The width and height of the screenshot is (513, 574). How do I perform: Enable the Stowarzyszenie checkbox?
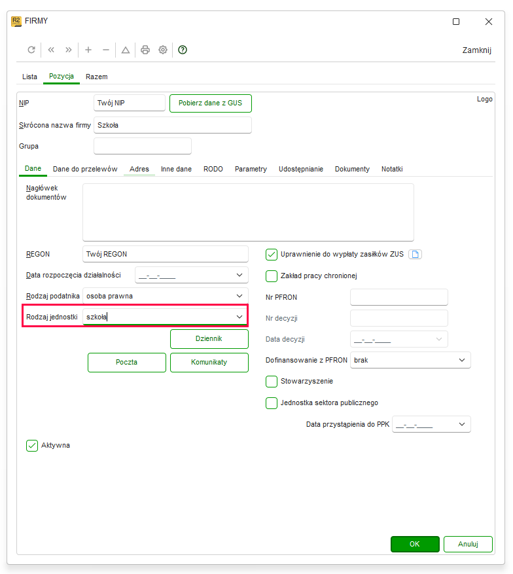[x=272, y=382]
